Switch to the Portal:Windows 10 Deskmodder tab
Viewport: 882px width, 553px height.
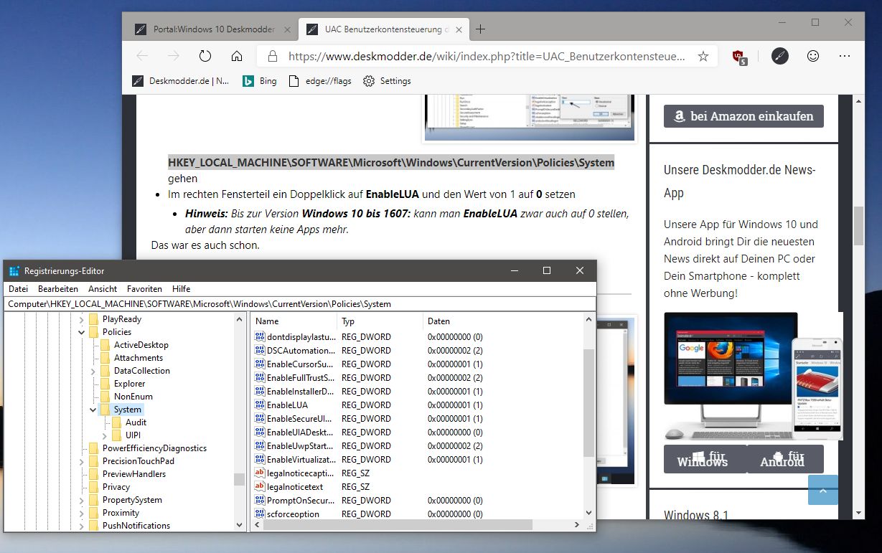tap(212, 29)
